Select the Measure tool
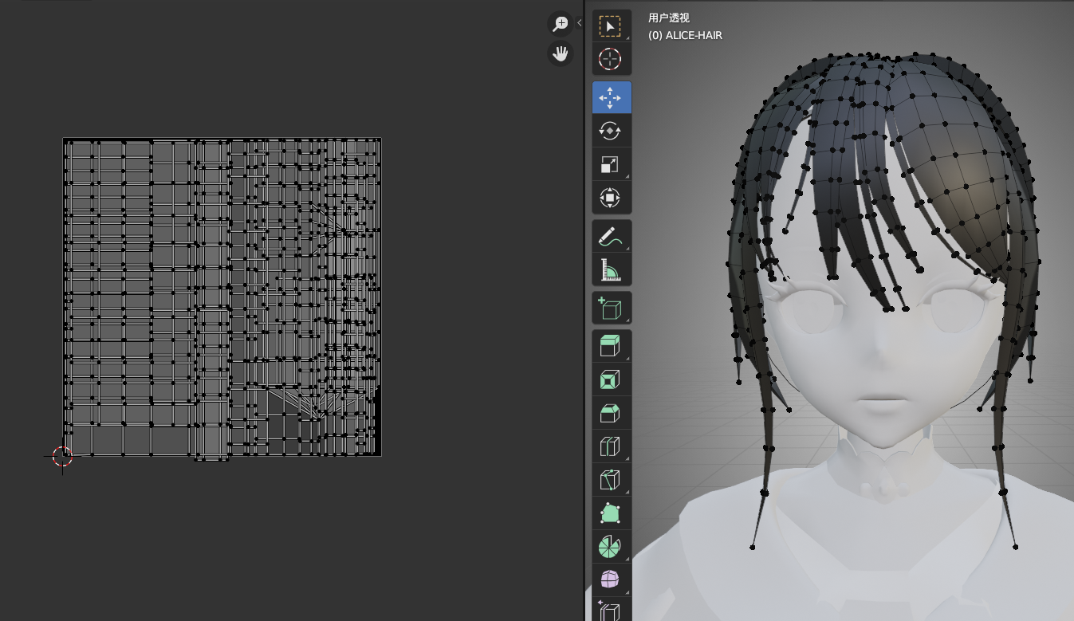 click(610, 269)
